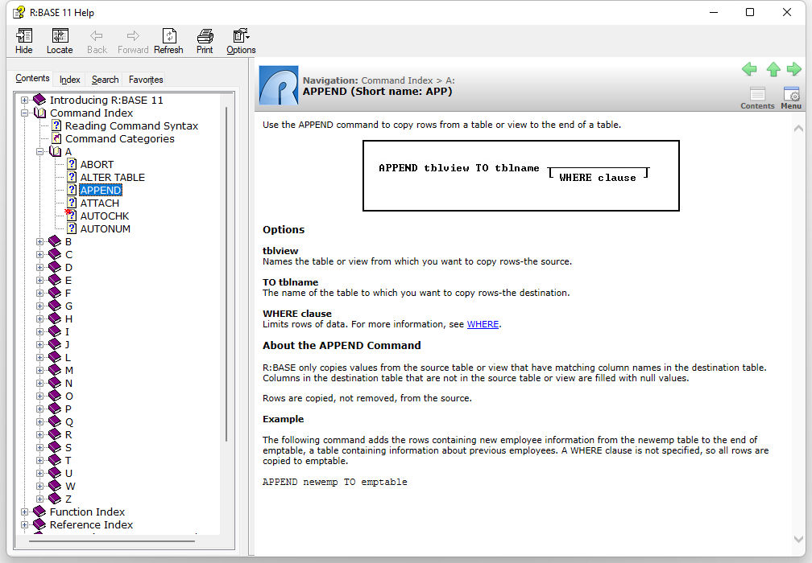The width and height of the screenshot is (812, 563).
Task: Collapse the A letter node
Action: click(40, 152)
